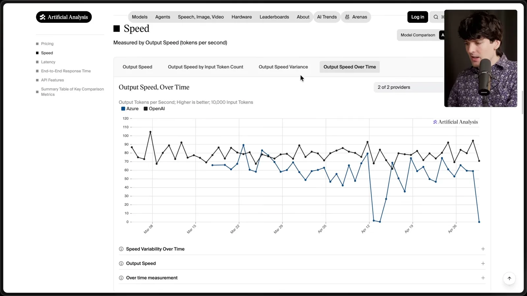The image size is (527, 296).
Task: Click the page vertical scrollbar thumb
Action: point(523,102)
